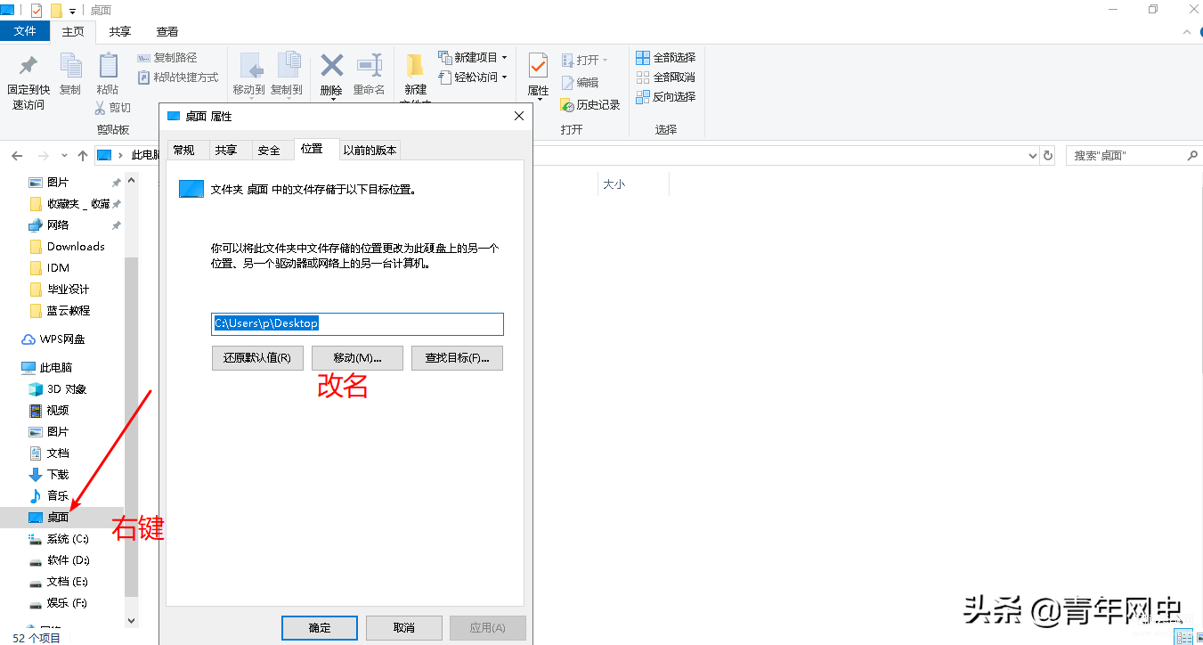Open the 轻松访问 dropdown
Image resolution: width=1203 pixels, height=645 pixels.
[x=473, y=78]
